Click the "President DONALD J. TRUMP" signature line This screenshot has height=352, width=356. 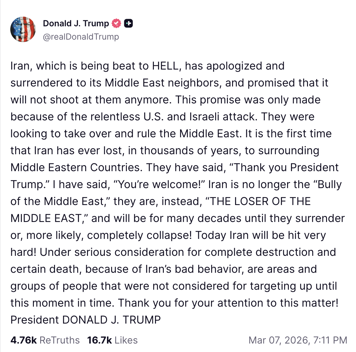click(x=86, y=320)
